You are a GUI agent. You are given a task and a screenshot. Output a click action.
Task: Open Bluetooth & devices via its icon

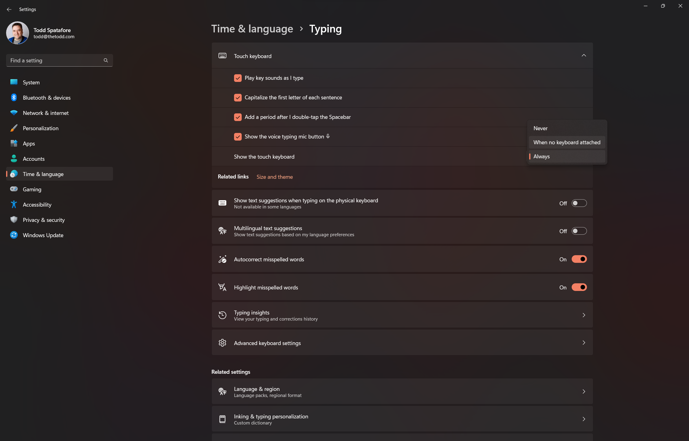tap(14, 97)
